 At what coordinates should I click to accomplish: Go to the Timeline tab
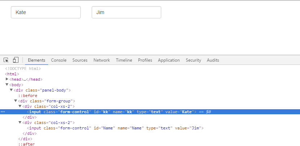point(124,60)
